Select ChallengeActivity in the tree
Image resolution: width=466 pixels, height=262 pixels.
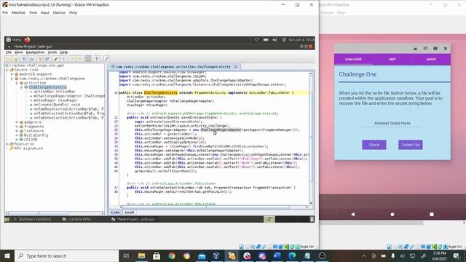coord(47,87)
